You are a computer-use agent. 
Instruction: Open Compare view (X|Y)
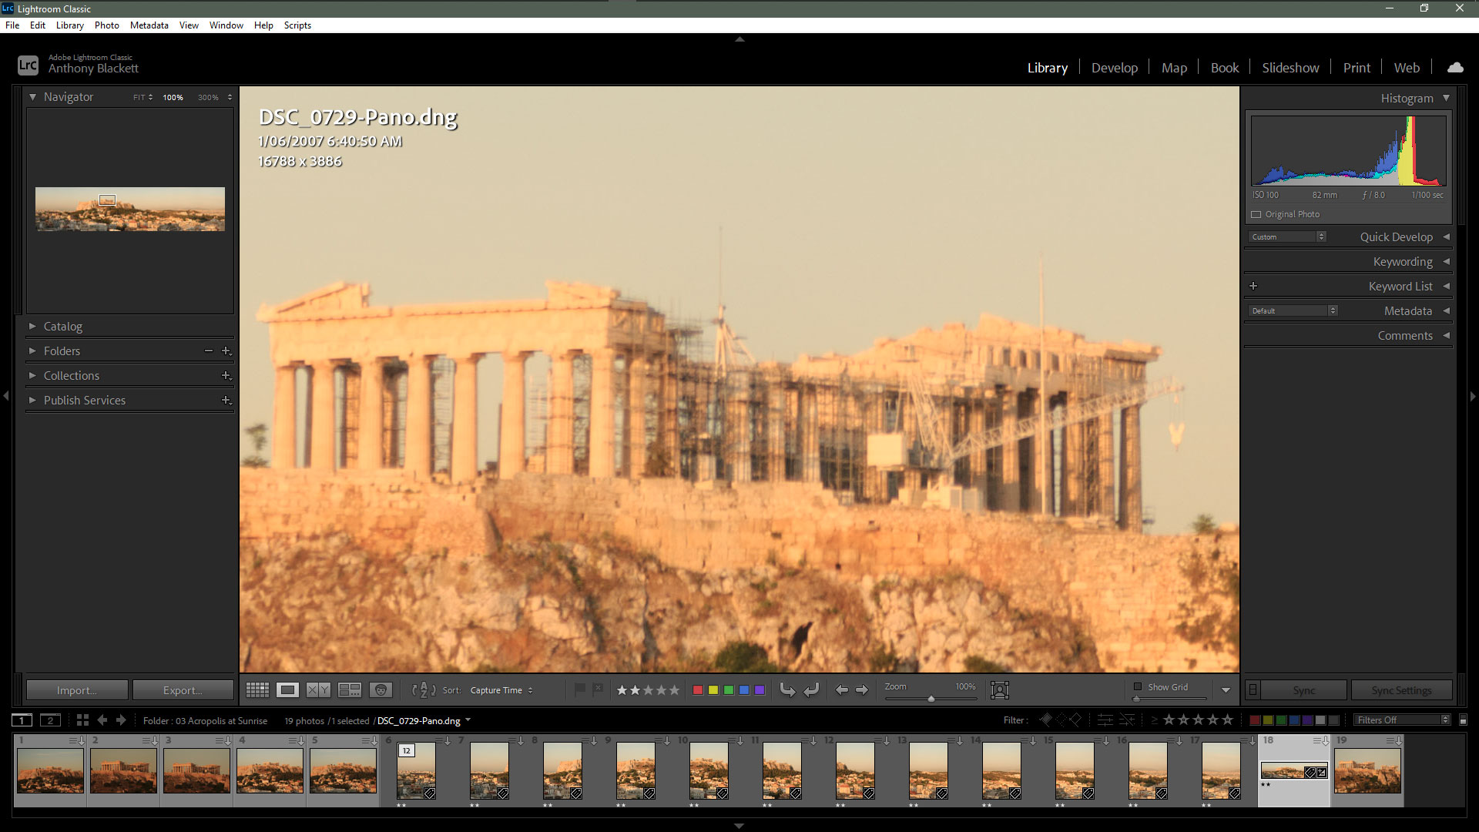pyautogui.click(x=319, y=690)
